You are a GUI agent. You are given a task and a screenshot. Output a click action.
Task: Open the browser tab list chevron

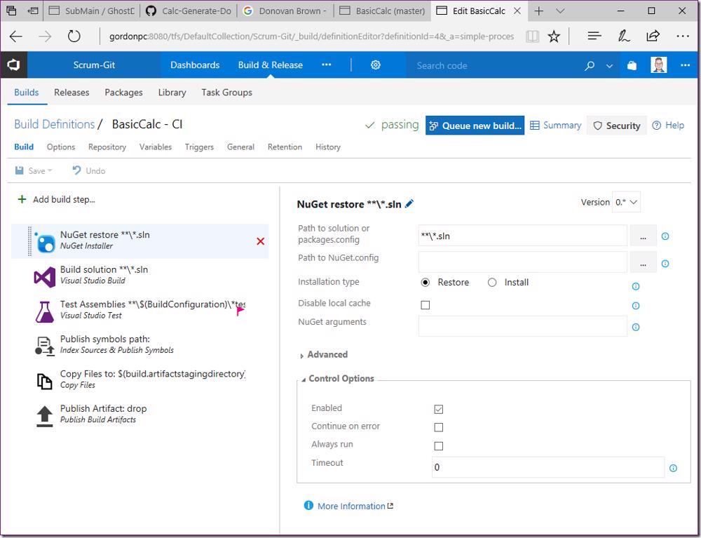560,11
